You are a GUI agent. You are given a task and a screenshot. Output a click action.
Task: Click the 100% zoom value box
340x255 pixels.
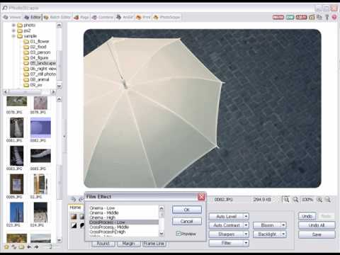[x=307, y=200]
